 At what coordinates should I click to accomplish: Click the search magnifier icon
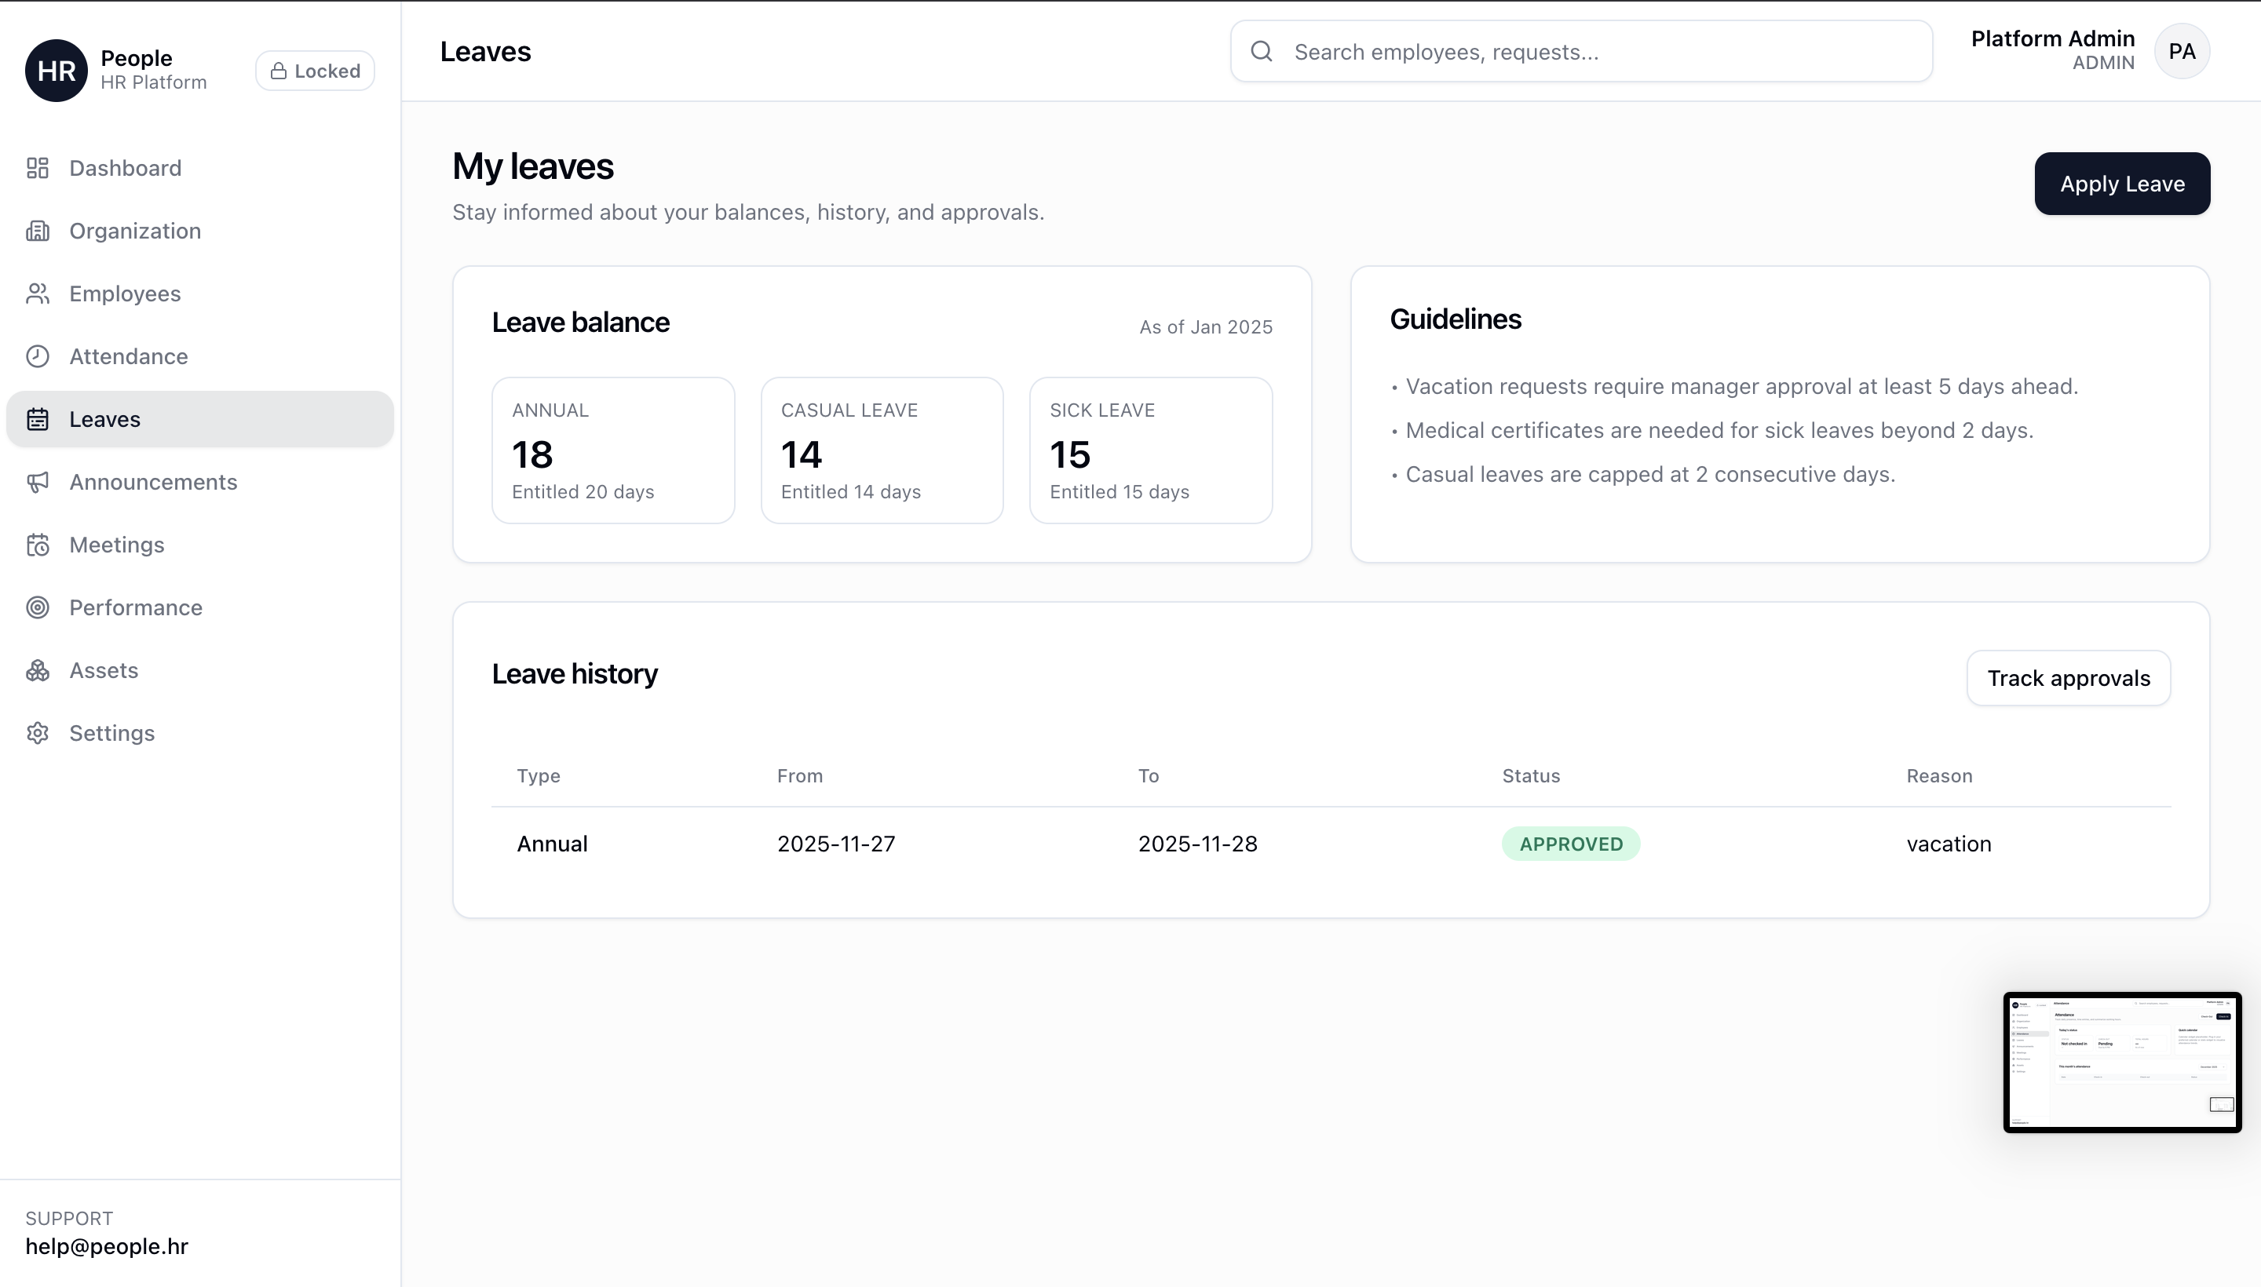click(1262, 51)
